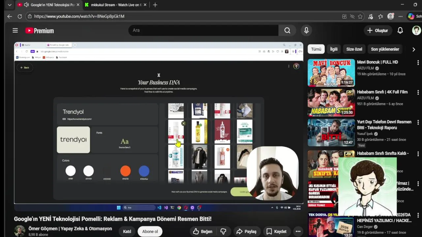Open tracking prevention eye-slash icon

pos(352,16)
